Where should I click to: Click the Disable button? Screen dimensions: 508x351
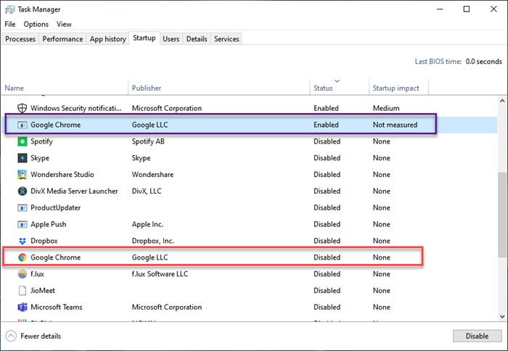click(477, 336)
